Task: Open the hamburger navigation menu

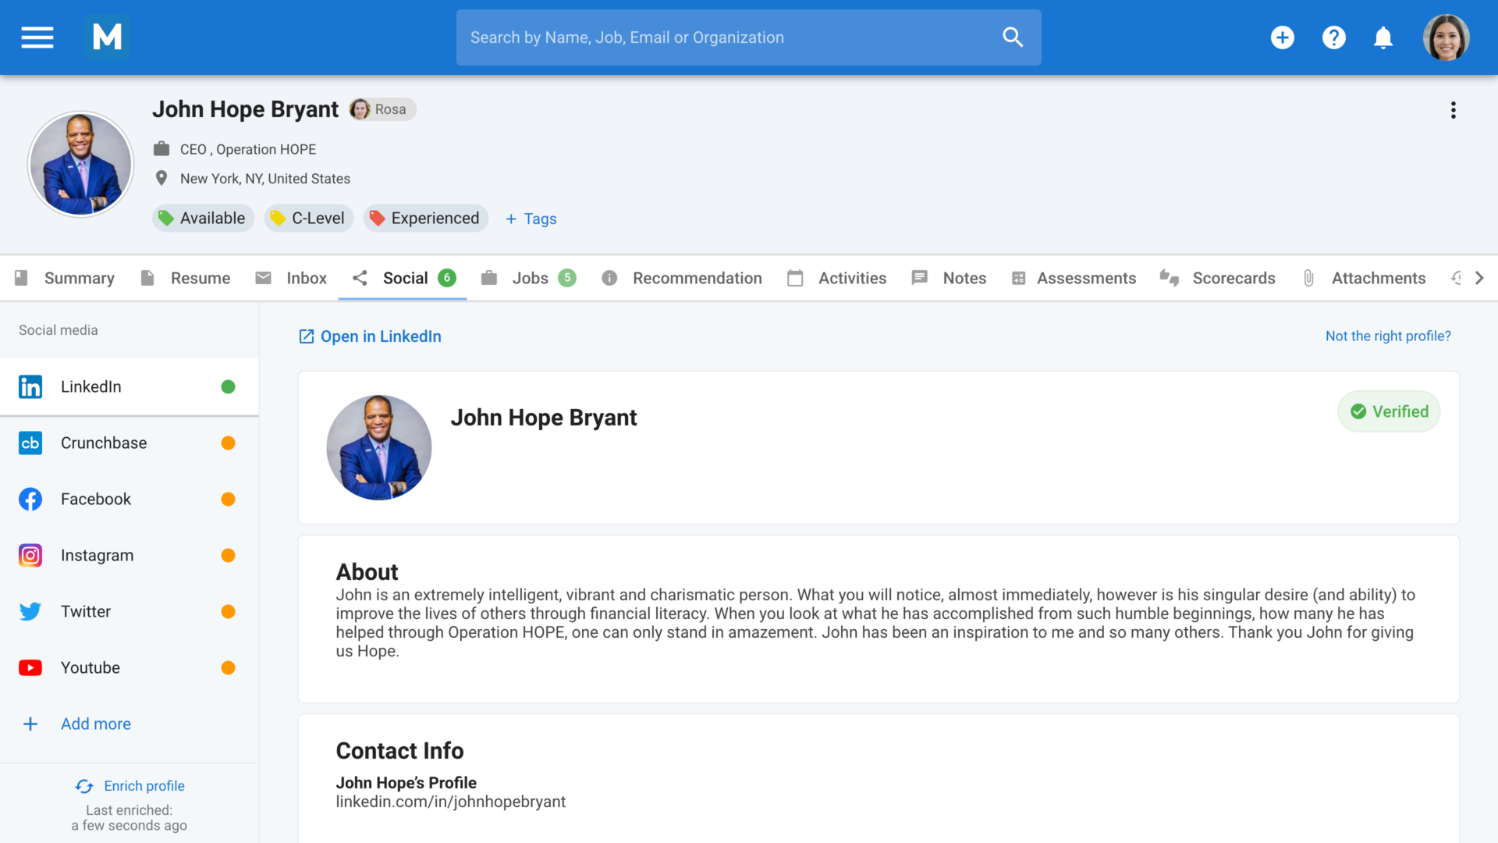Action: pos(37,37)
